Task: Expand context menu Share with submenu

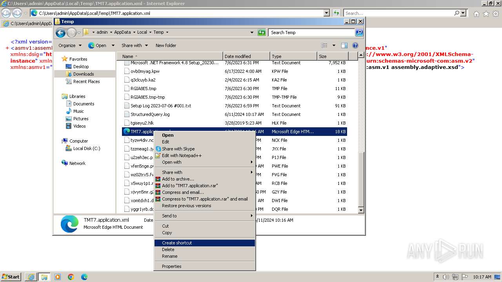Action: [204, 172]
